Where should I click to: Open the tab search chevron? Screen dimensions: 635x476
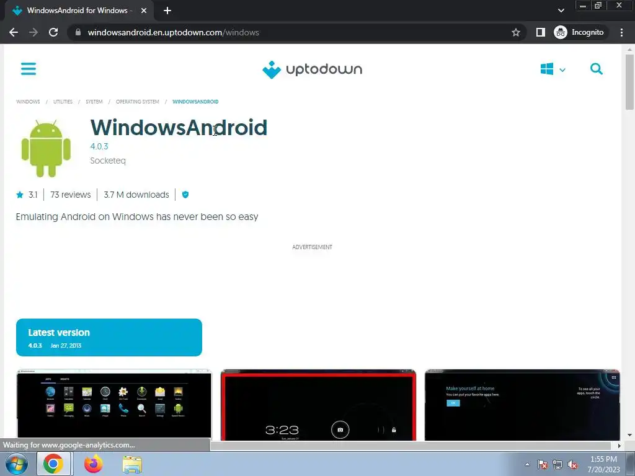click(561, 11)
